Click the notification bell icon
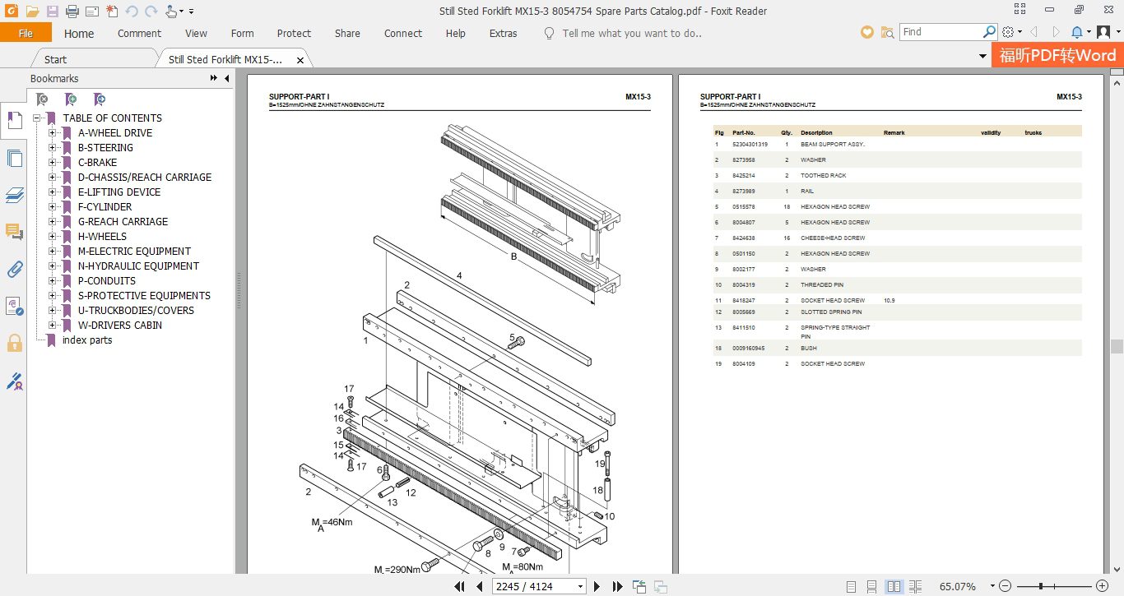The width and height of the screenshot is (1124, 596). pyautogui.click(x=1077, y=32)
